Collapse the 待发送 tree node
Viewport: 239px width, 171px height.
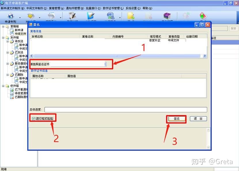(8, 41)
